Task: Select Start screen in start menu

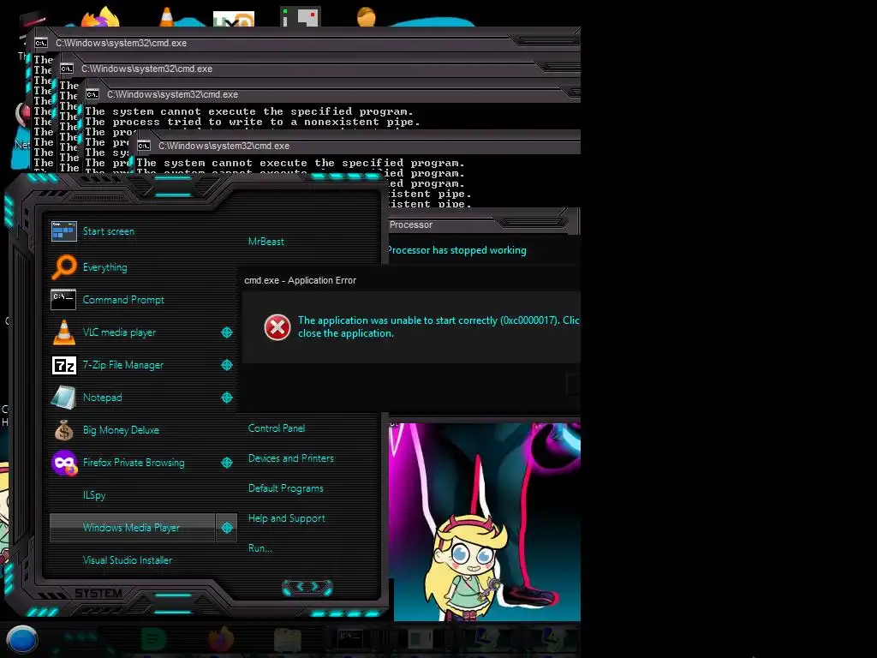Action: point(109,231)
